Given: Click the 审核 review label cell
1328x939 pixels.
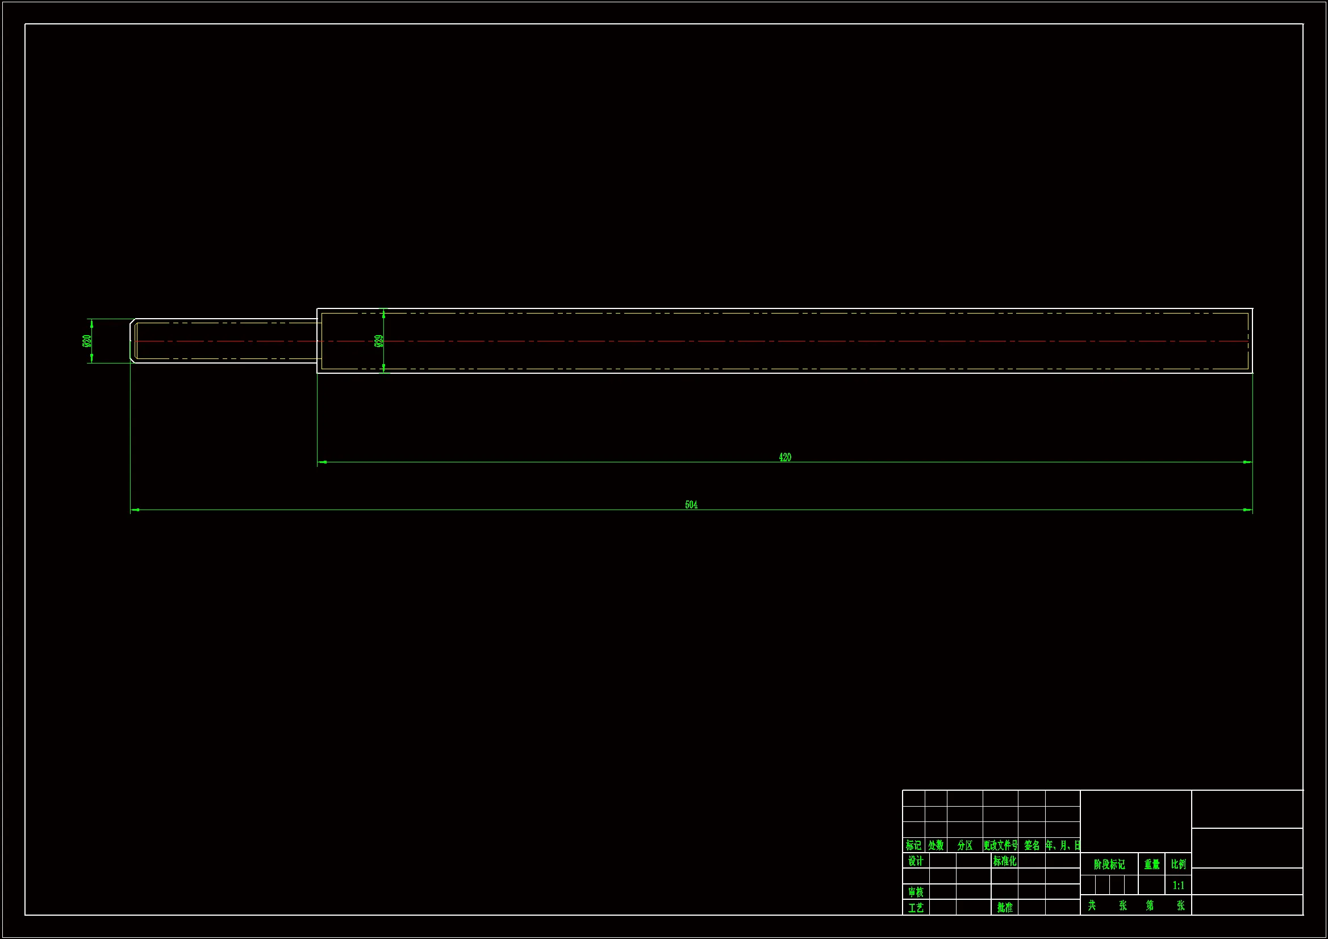Looking at the screenshot, I should click(915, 892).
